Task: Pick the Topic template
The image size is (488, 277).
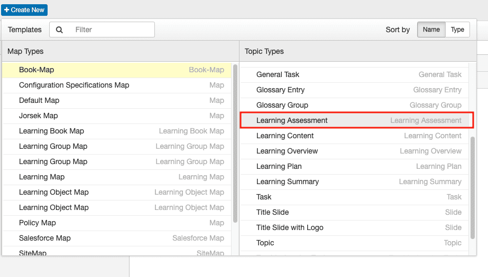Action: 354,243
